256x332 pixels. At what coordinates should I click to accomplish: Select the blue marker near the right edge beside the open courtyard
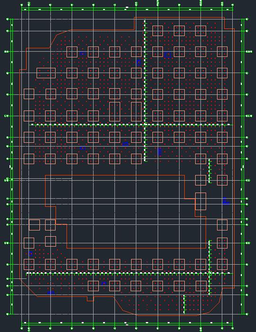(x=226, y=201)
